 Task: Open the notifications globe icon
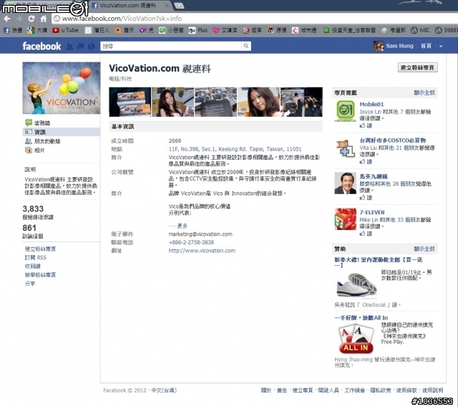click(x=91, y=46)
